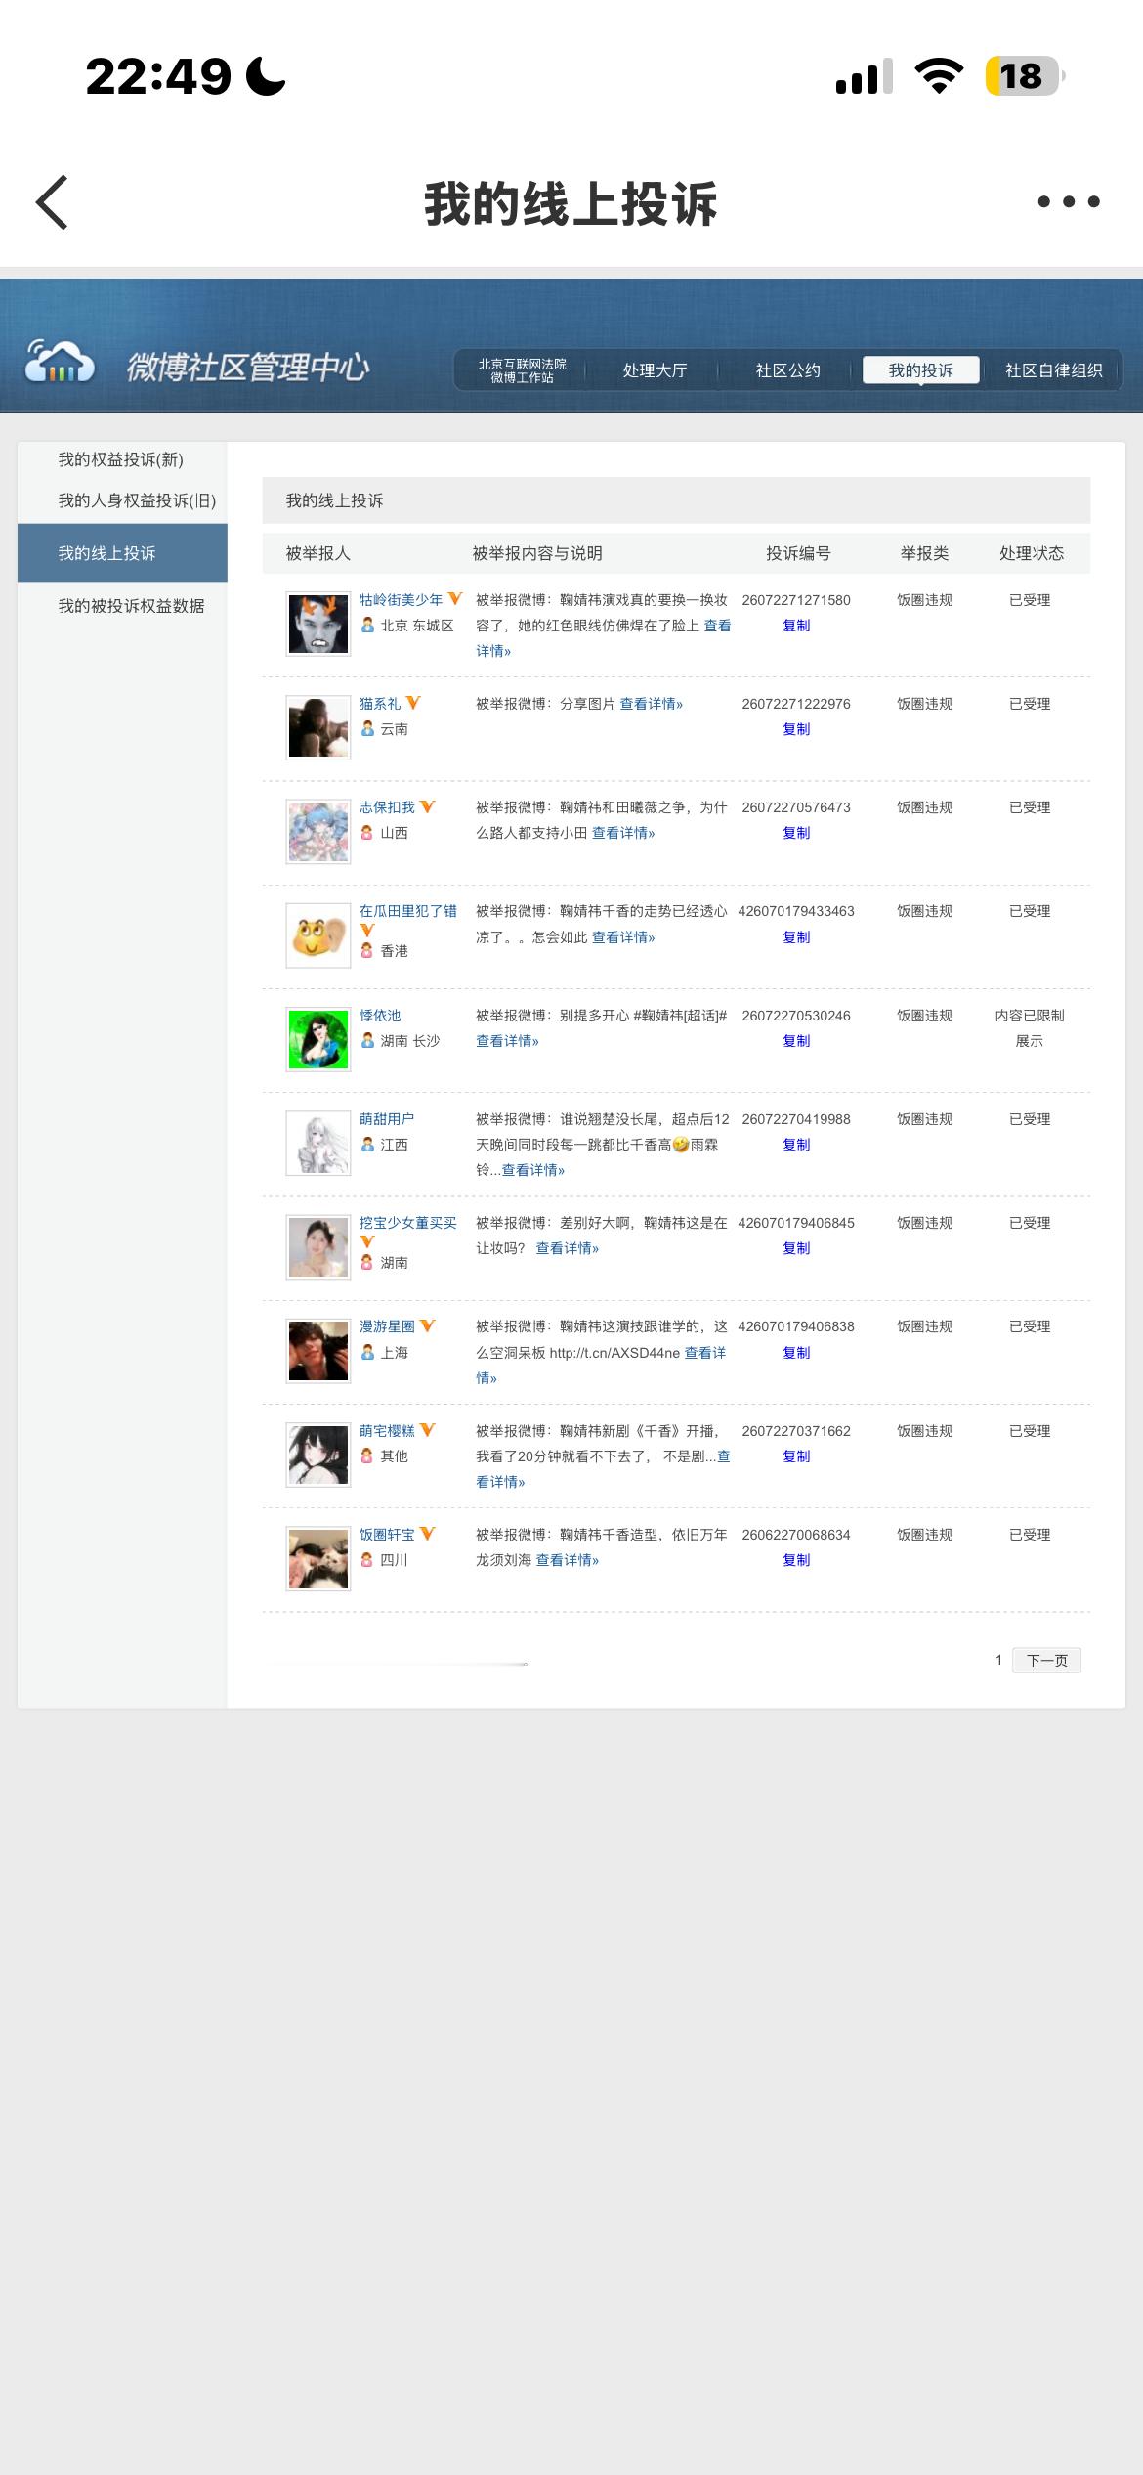Copy complaint number 426070179406845
Screen dimensions: 1143x2475
796,1248
